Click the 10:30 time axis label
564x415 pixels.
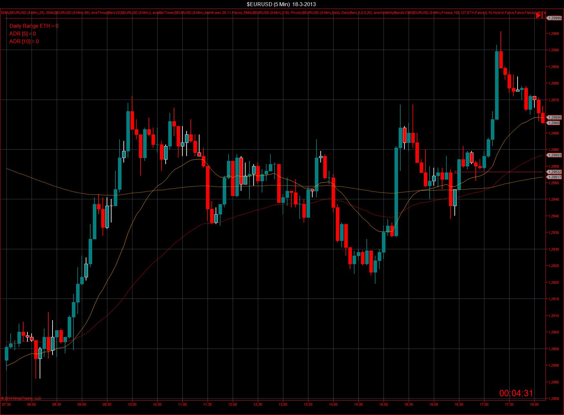[x=157, y=404]
